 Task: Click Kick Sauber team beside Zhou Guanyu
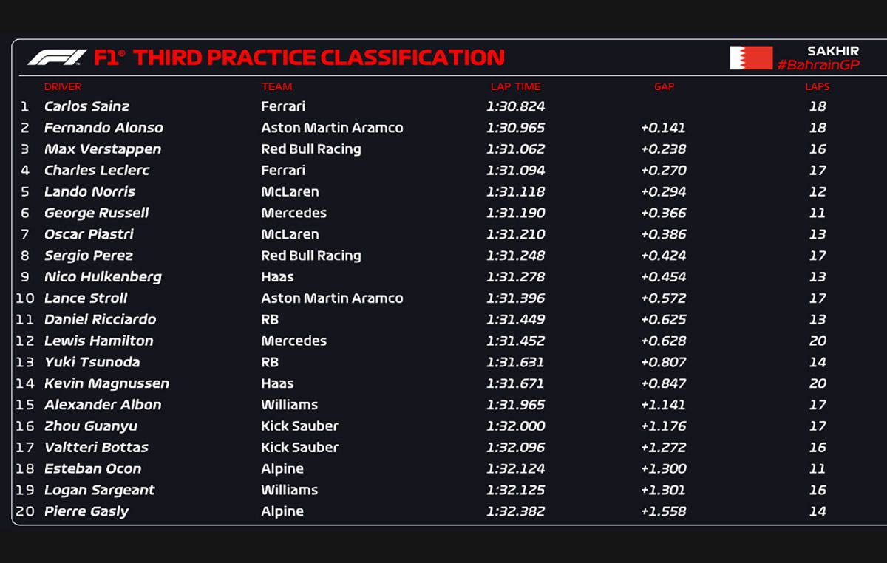click(x=299, y=426)
